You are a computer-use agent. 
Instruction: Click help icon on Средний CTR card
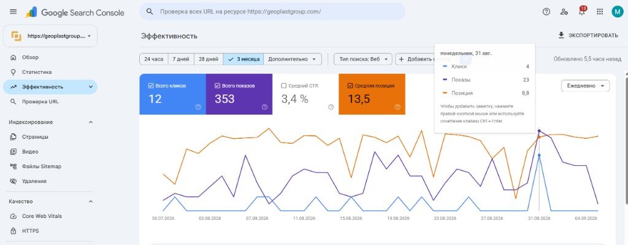(x=331, y=107)
